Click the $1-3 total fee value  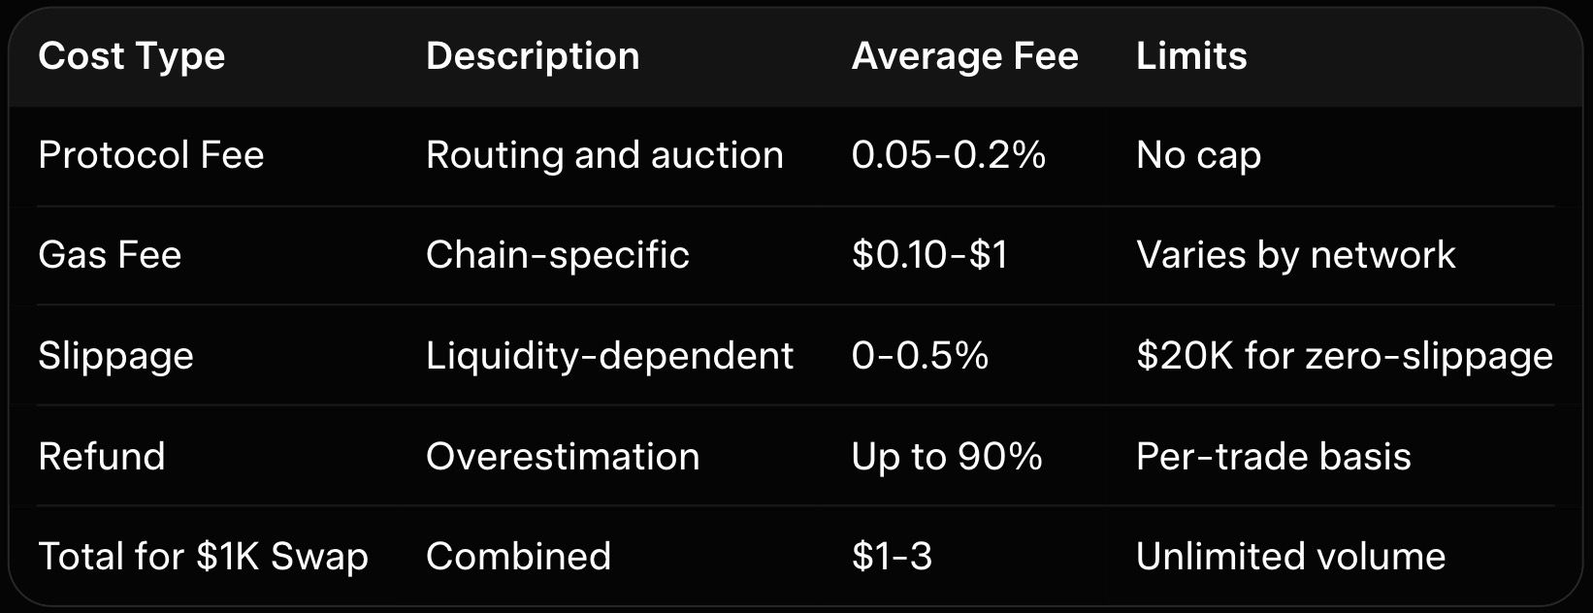click(892, 557)
